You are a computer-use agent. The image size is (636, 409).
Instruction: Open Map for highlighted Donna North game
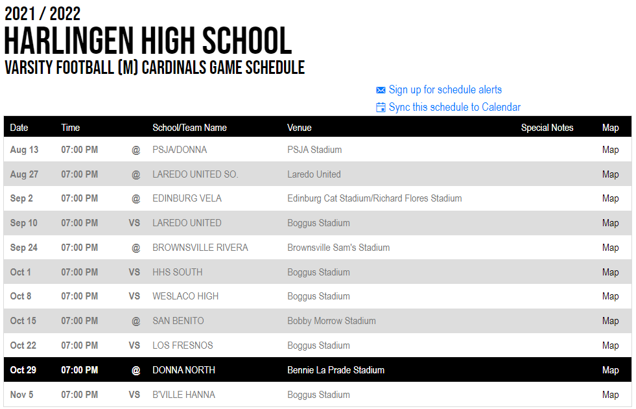(x=610, y=370)
